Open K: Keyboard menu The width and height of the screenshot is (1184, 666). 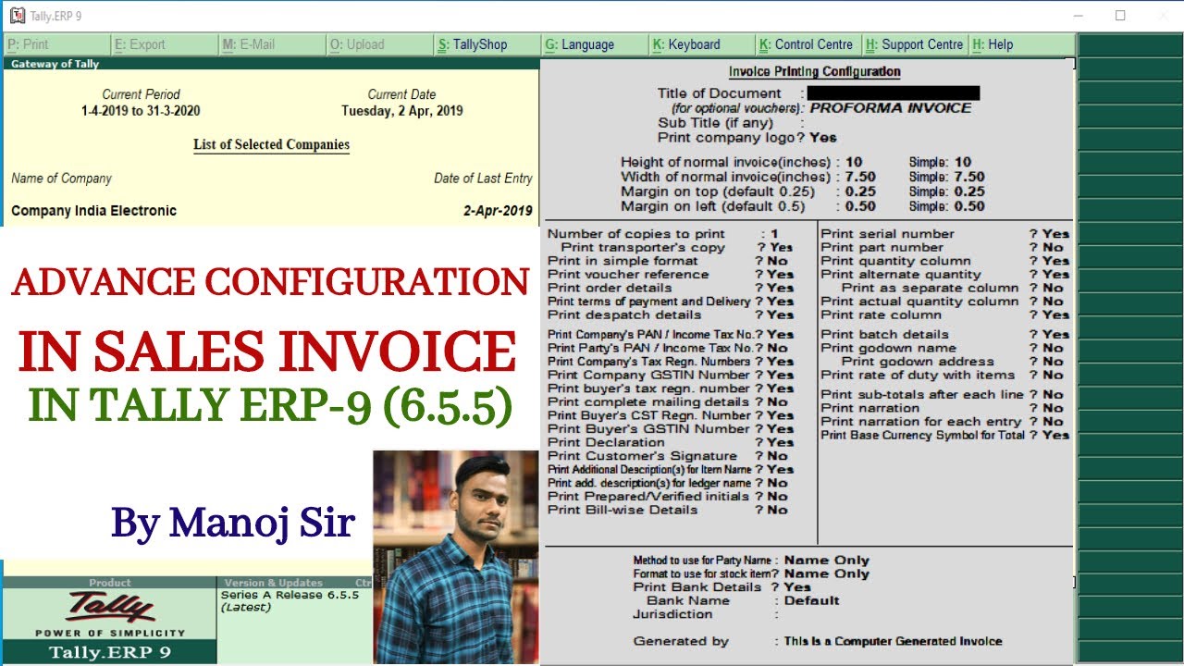(700, 44)
